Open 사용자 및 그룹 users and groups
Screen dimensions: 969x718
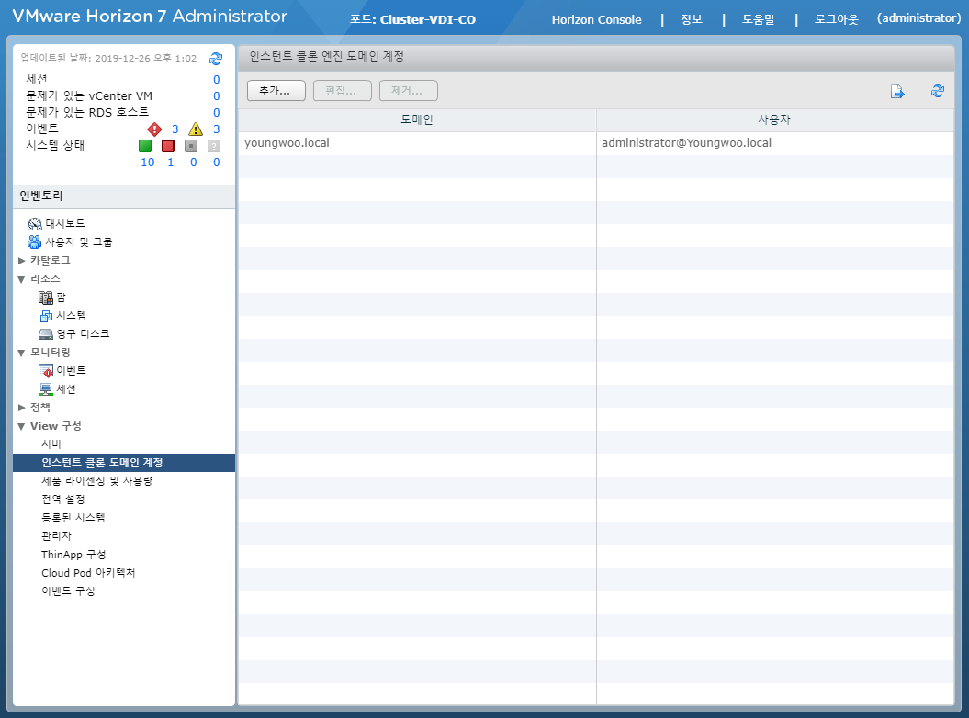point(70,241)
